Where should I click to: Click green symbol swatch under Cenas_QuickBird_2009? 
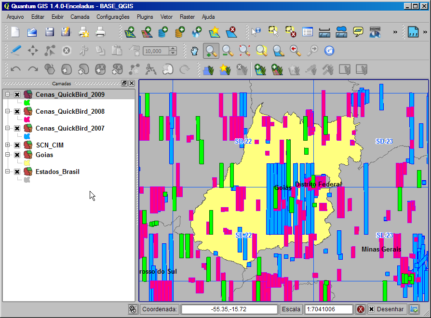tap(27, 103)
